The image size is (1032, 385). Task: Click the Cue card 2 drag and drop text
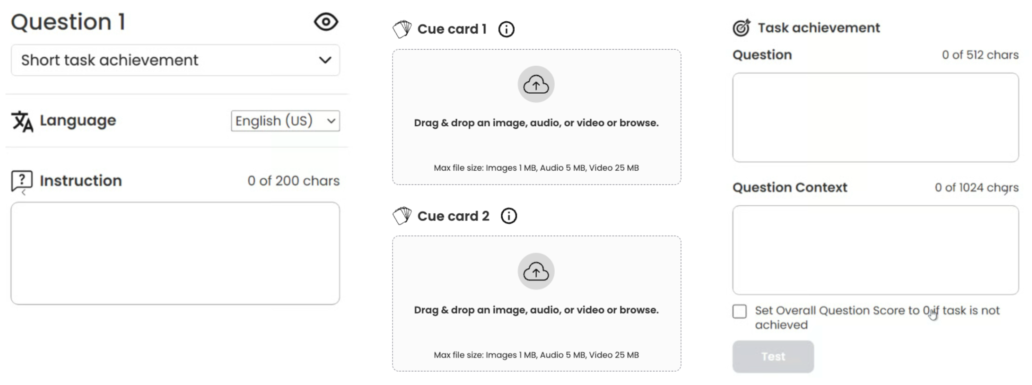point(536,310)
